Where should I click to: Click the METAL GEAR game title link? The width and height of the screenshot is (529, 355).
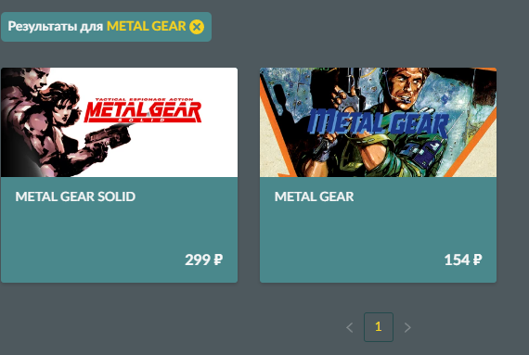[314, 197]
